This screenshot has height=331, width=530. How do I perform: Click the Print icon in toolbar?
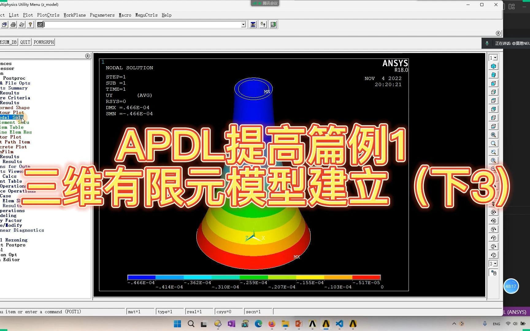click(x=13, y=25)
